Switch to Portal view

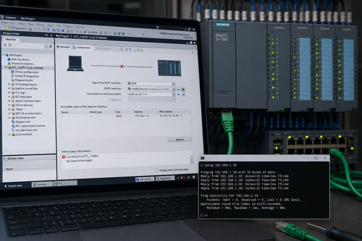(13, 186)
